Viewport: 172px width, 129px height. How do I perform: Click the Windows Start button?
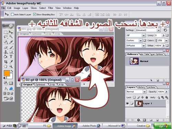[162, 126]
